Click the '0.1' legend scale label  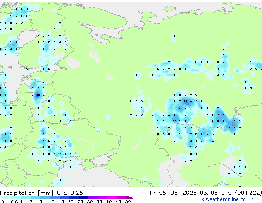click(x=5, y=201)
